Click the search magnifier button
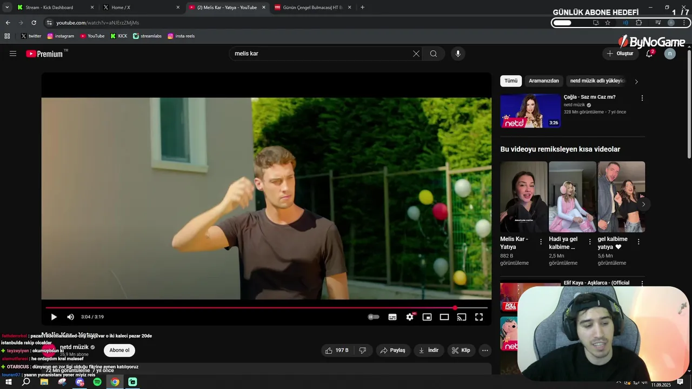The height and width of the screenshot is (389, 692). (x=434, y=53)
